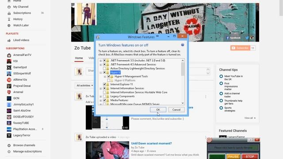Viewport: 283px width, 159px height.
Task: Open Watch Later list
Action: (21, 25)
